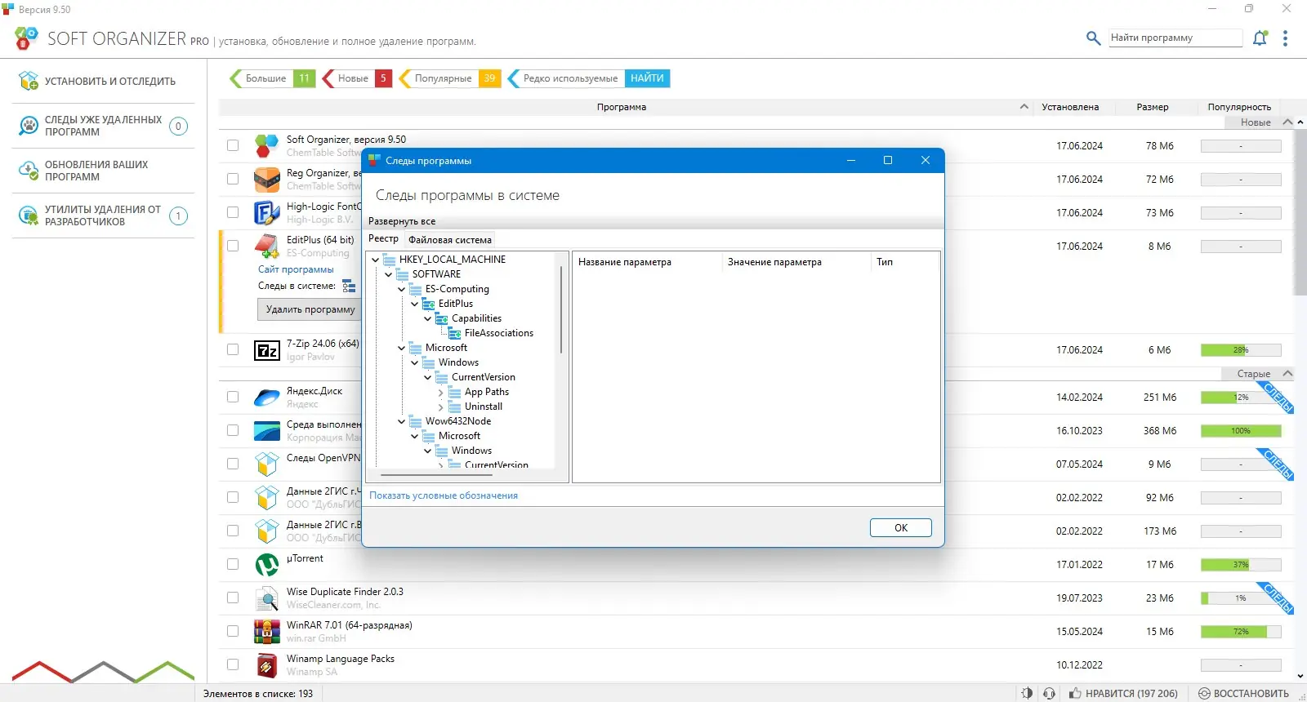Sort by the Установлена column header
The height and width of the screenshot is (702, 1307).
[x=1070, y=107]
